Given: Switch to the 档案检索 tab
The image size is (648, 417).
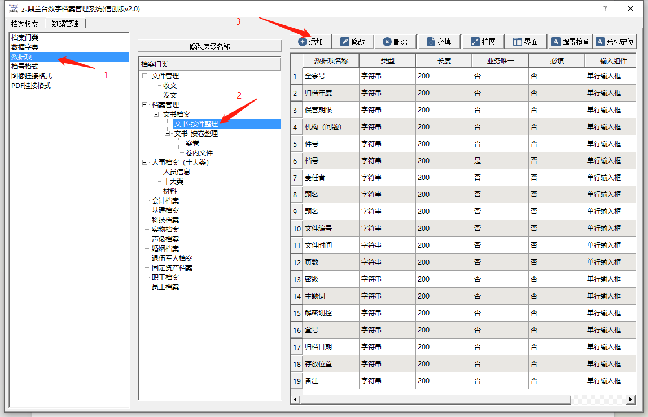Looking at the screenshot, I should 25,24.
